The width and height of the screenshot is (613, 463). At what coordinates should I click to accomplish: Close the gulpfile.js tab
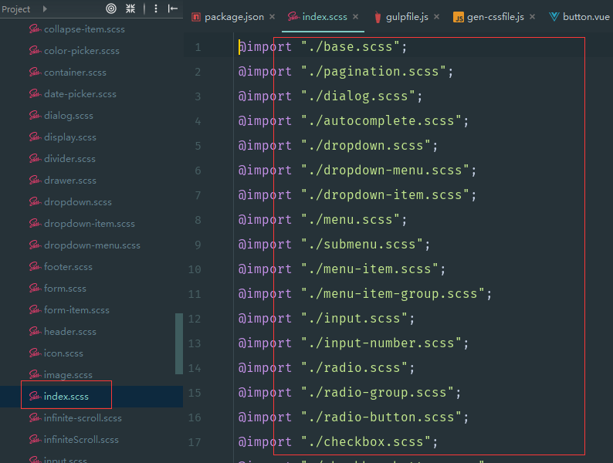(436, 17)
